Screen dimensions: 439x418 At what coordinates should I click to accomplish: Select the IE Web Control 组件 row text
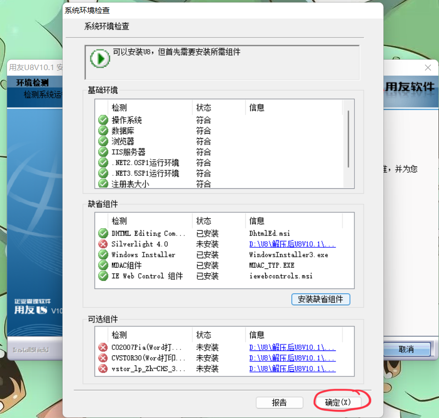tap(147, 276)
